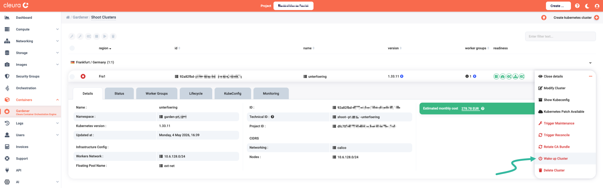Click the first readiness status icon
This screenshot has width=603, height=188.
tap(496, 76)
